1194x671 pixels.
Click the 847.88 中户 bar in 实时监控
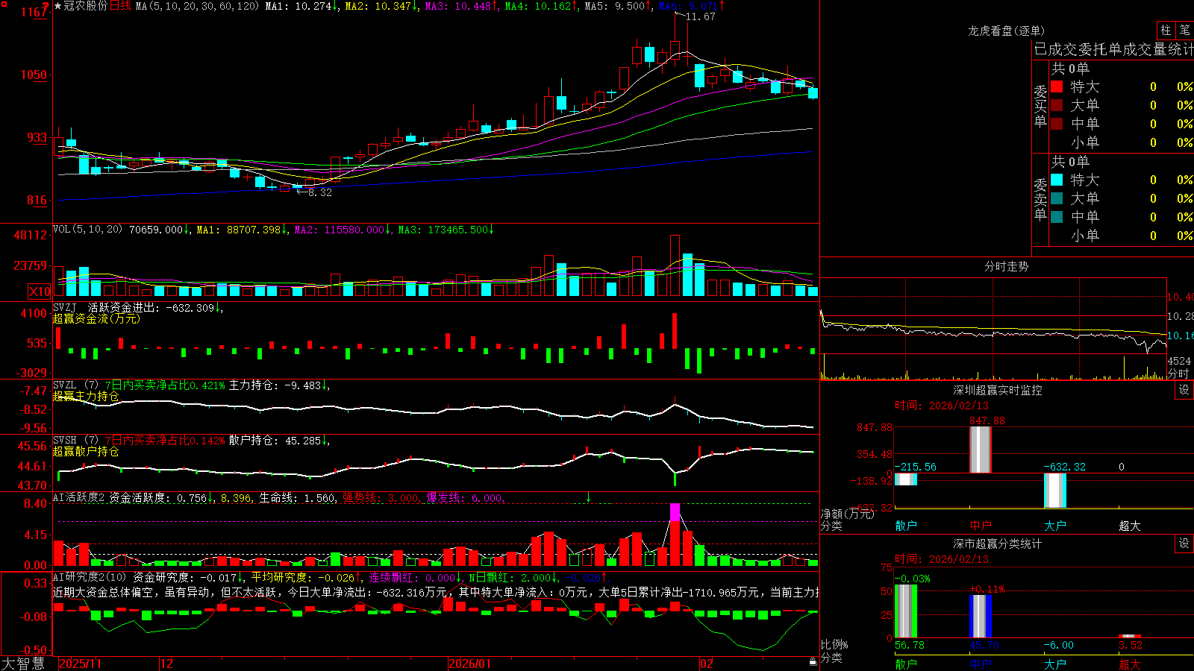tap(980, 450)
